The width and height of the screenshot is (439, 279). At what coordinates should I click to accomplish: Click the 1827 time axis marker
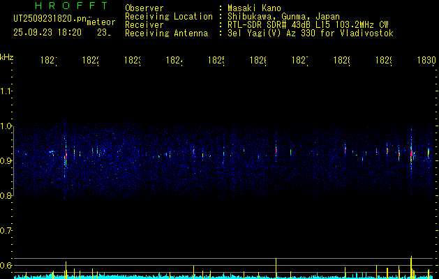point(300,61)
